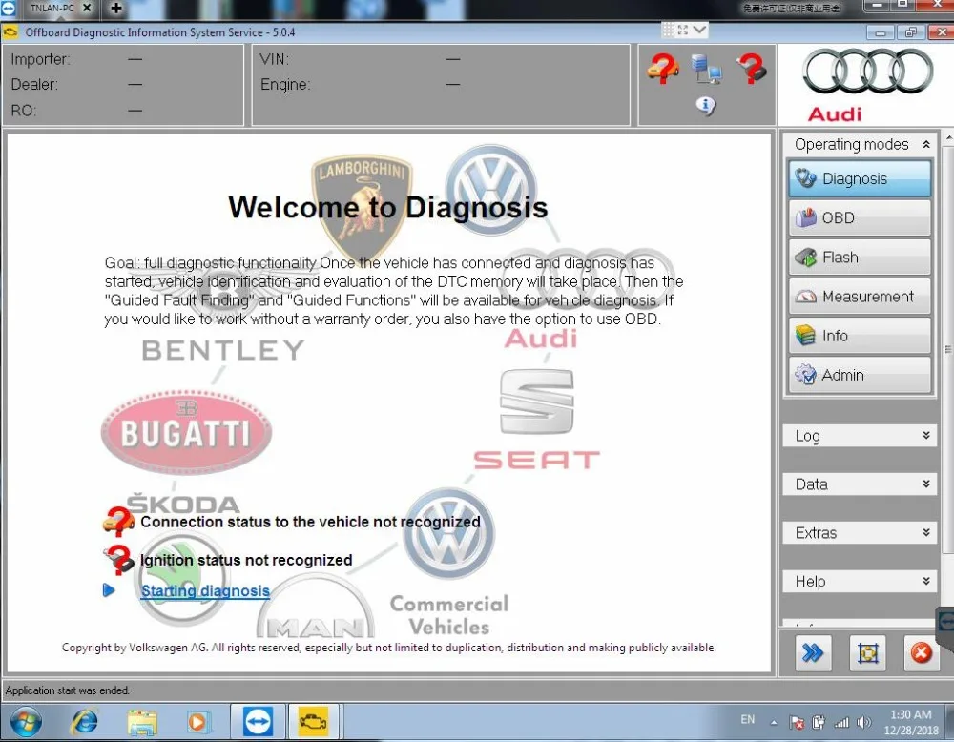Open Windows Media Player from taskbar
The width and height of the screenshot is (954, 742).
coord(197,722)
